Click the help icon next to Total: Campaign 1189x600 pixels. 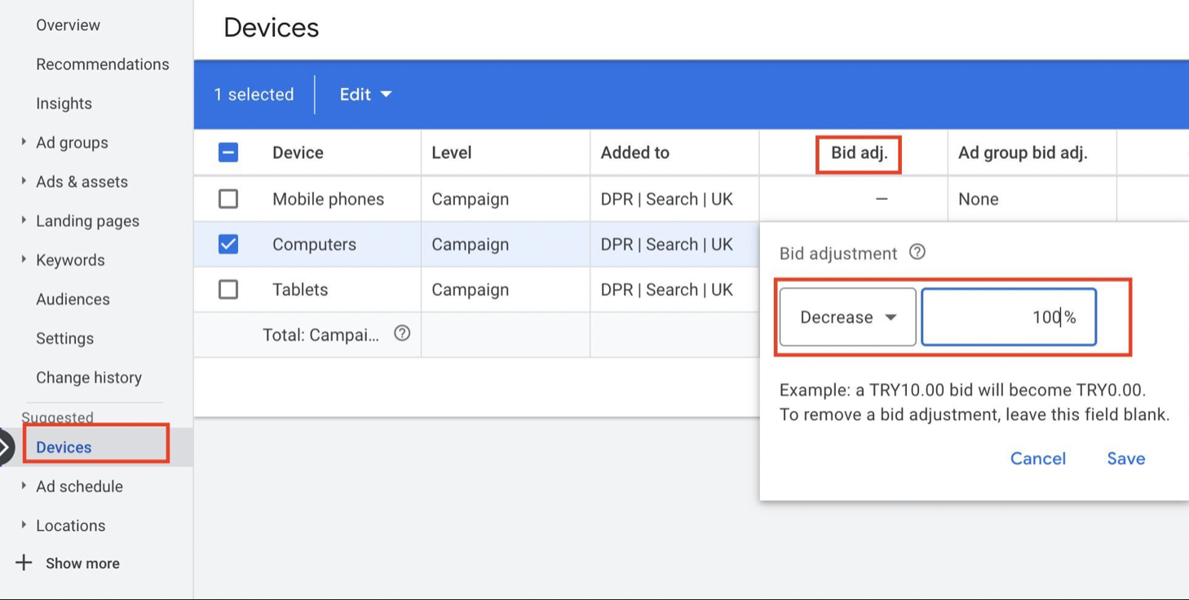tap(402, 333)
